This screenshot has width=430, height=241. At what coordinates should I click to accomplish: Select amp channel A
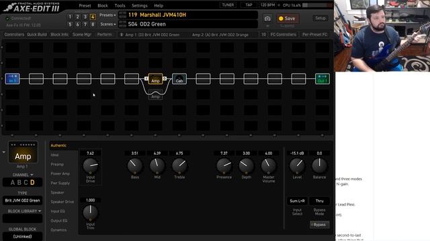tap(12, 183)
